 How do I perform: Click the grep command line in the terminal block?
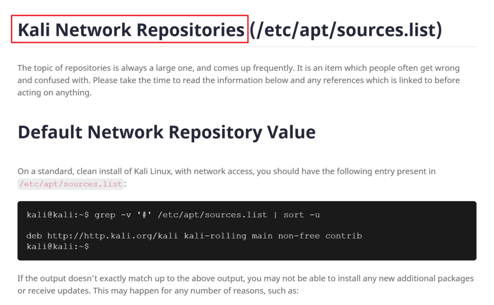pyautogui.click(x=173, y=215)
